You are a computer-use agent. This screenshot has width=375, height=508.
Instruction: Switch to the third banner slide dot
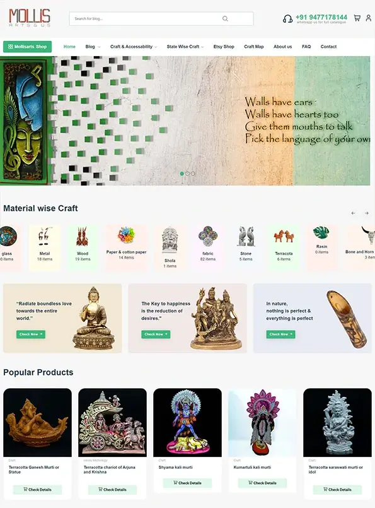pos(193,174)
